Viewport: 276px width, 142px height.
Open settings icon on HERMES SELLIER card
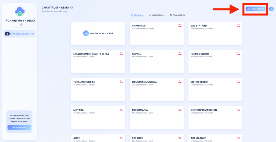(238, 54)
